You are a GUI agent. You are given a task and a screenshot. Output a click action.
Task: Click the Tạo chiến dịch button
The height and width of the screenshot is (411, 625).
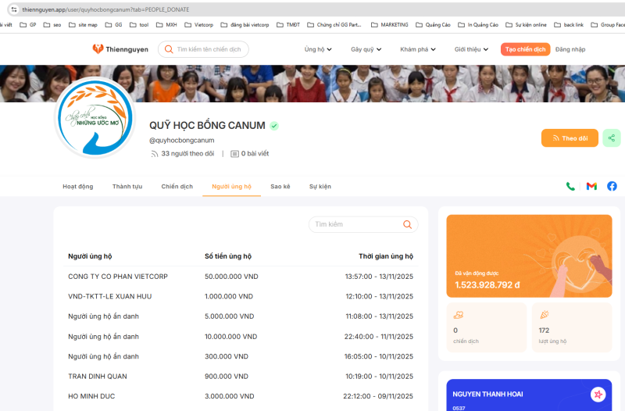[525, 49]
